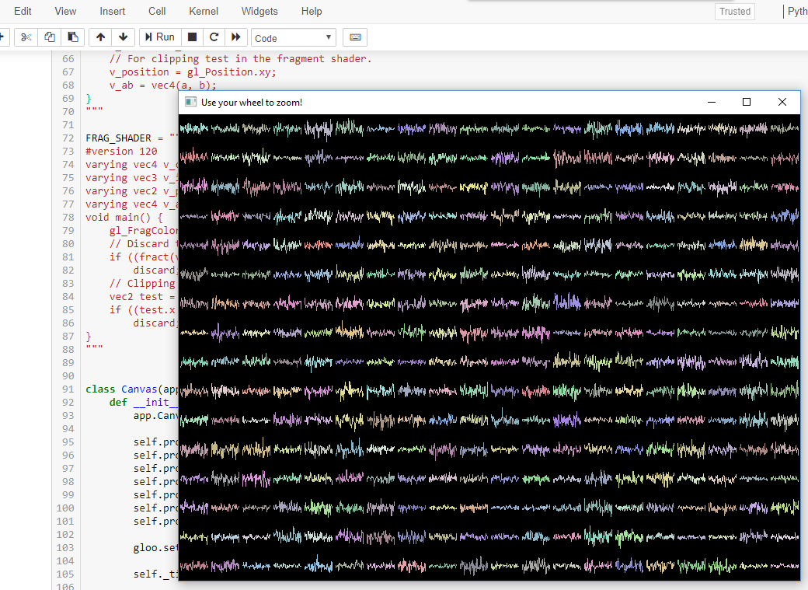
Task: Open the Insert menu
Action: (112, 11)
